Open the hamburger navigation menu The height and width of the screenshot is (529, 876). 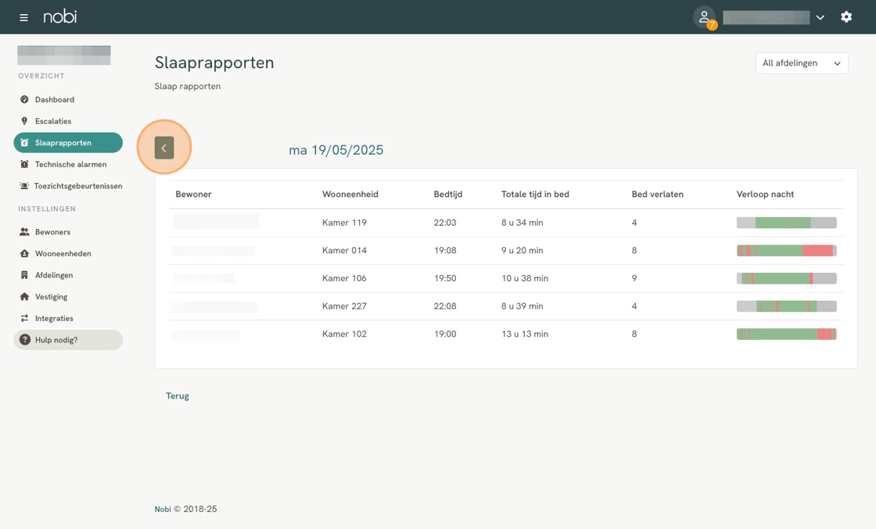[x=23, y=17]
